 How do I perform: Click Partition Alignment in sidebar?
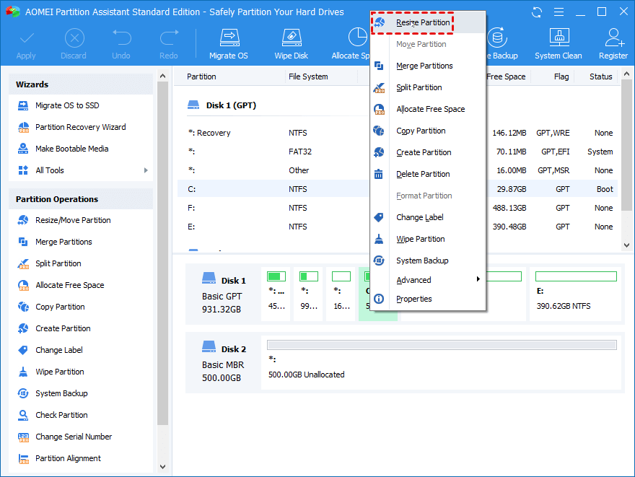pyautogui.click(x=68, y=458)
